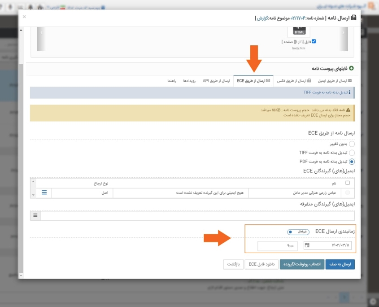Click the نوع ارجاع column header
This screenshot has width=379, height=307.
click(101, 184)
